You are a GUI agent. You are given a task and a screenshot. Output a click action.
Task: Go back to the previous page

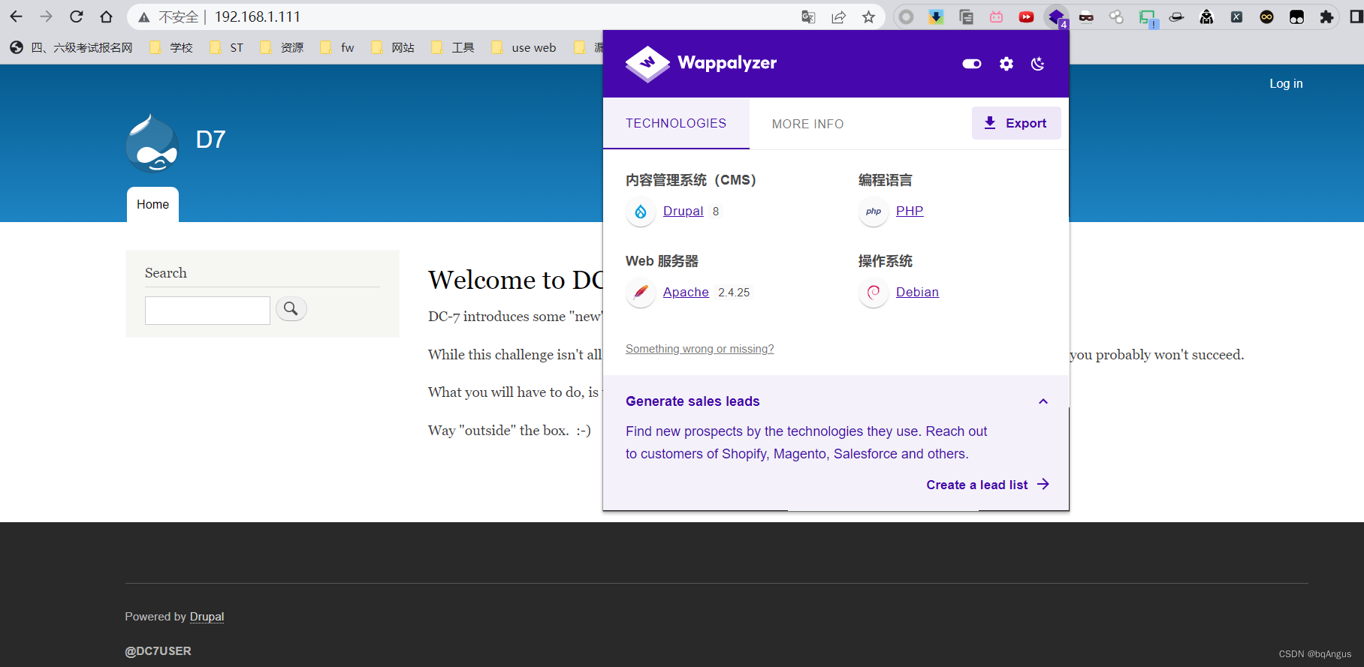[17, 17]
